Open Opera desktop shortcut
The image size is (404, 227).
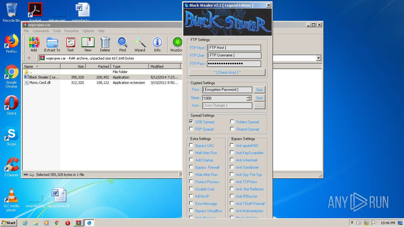click(x=11, y=105)
